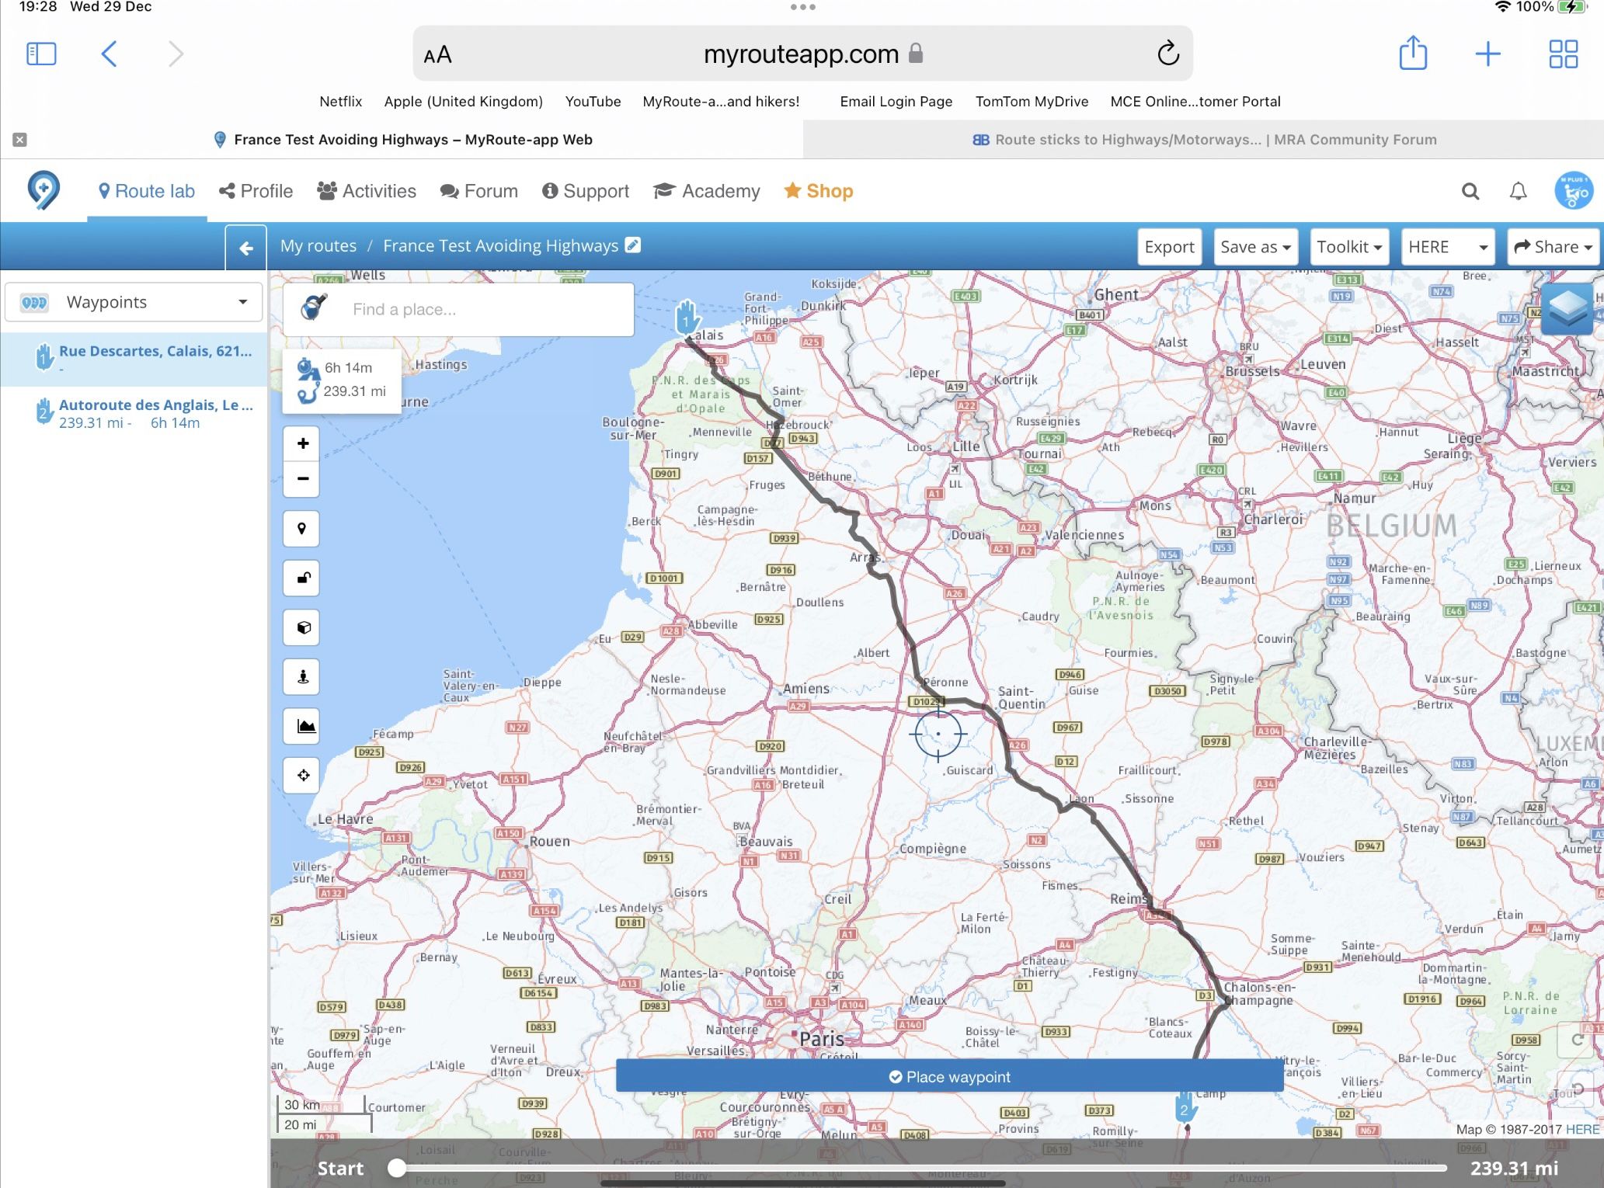Viewport: 1604px width, 1188px height.
Task: Open the Profile menu item
Action: coord(256,191)
